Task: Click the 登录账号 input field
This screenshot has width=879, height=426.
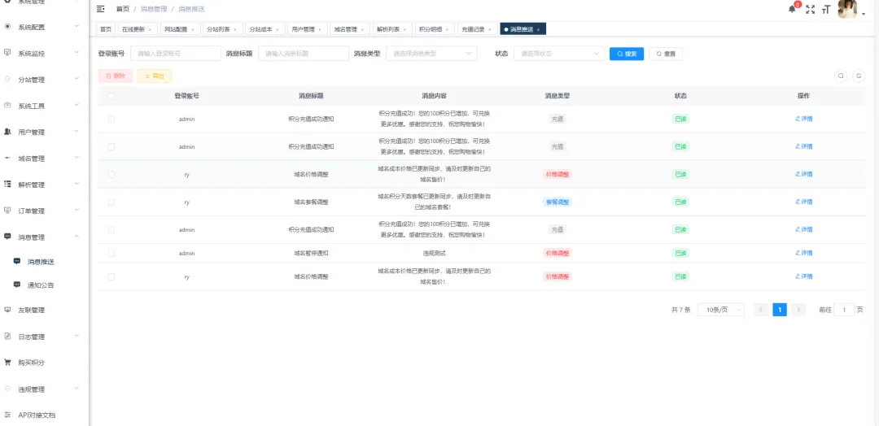Action: [175, 54]
